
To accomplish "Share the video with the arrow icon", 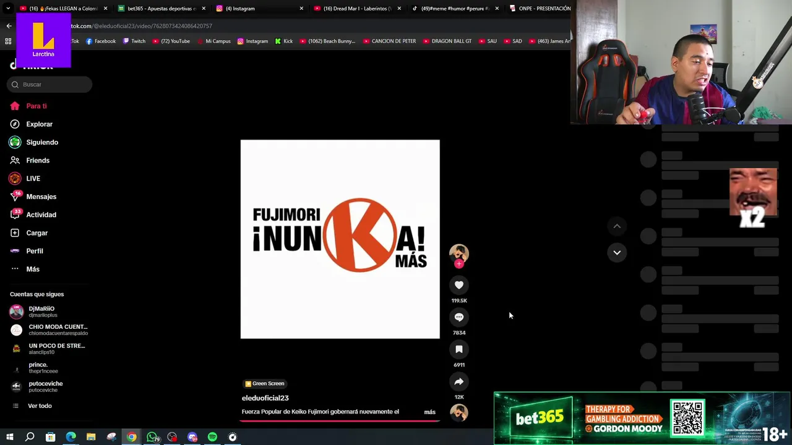I will click(459, 381).
